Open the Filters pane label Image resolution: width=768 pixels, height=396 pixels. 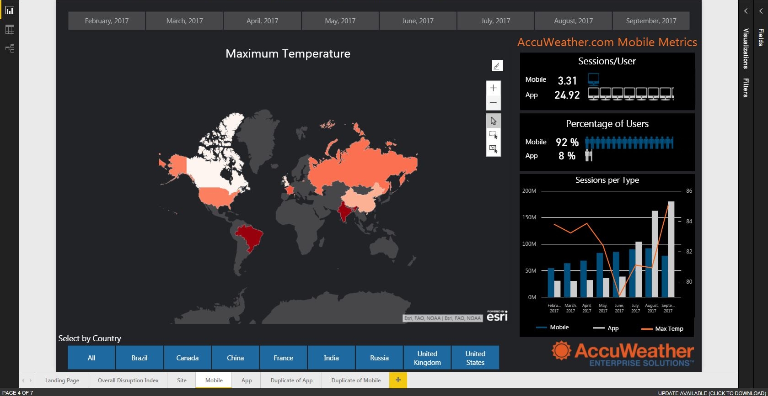point(746,88)
